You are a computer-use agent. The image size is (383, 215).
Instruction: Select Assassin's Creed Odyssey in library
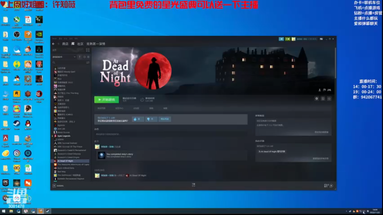(68, 154)
